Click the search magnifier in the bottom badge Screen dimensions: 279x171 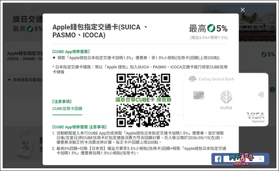click(260, 159)
